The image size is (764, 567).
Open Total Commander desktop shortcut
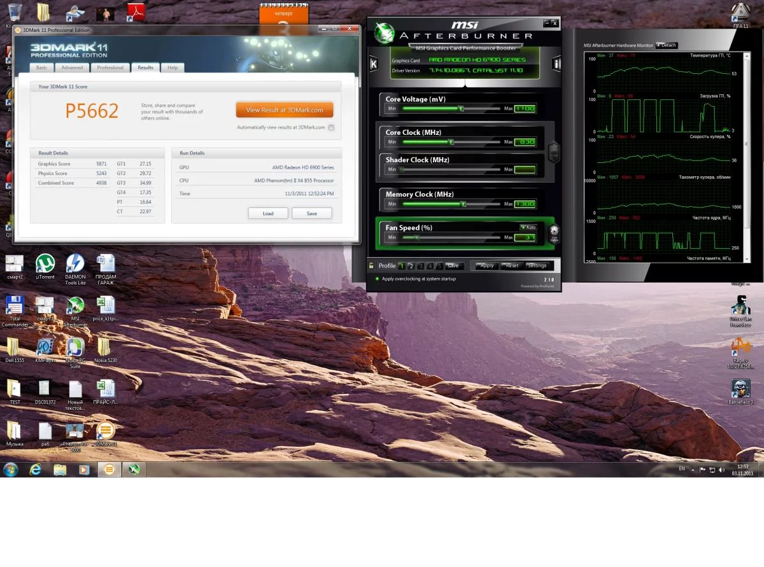point(15,312)
